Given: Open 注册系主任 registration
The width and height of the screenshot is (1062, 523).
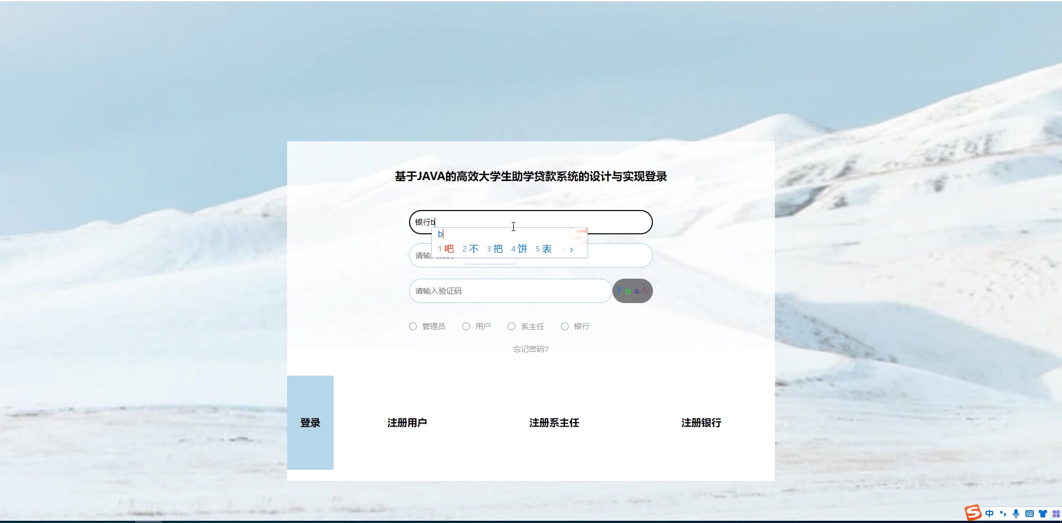Looking at the screenshot, I should (554, 423).
